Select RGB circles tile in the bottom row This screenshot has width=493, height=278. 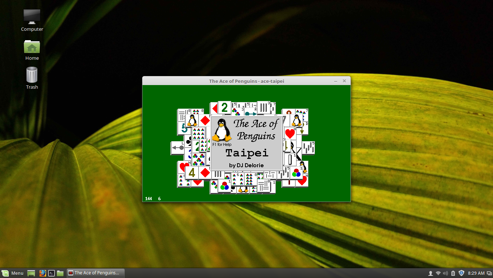coord(225,186)
